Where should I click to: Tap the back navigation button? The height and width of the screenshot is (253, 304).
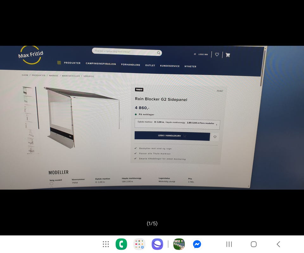pos(278,244)
